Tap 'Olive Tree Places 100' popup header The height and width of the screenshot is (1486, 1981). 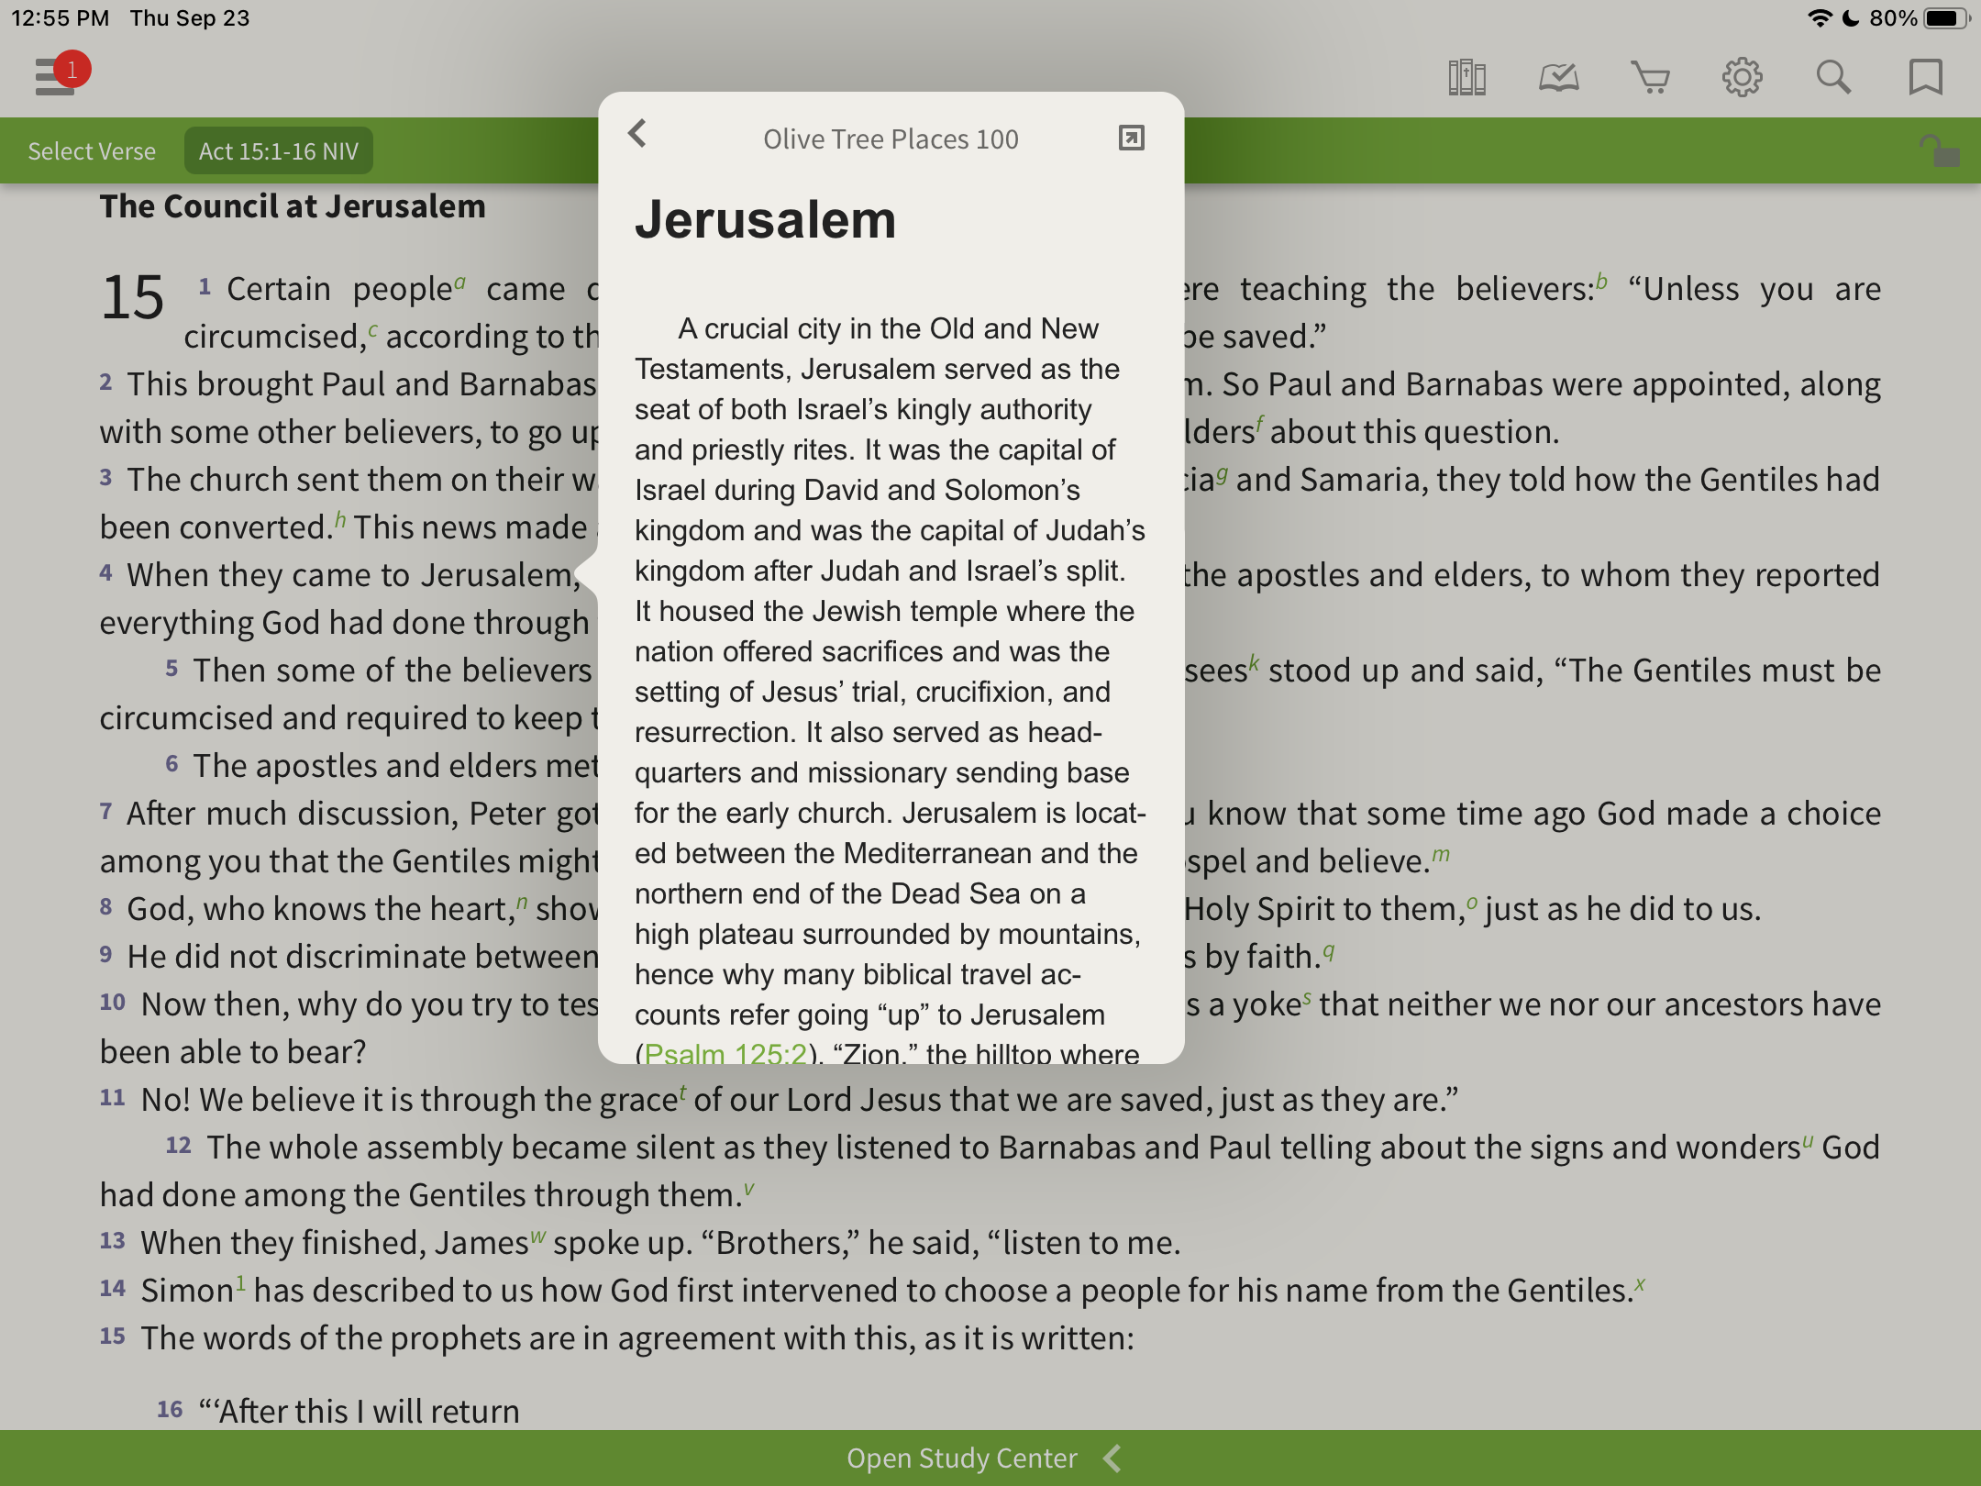click(x=891, y=139)
